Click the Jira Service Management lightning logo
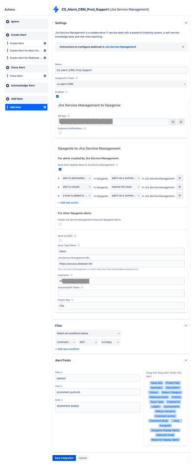191x464 pixels. pos(56,10)
